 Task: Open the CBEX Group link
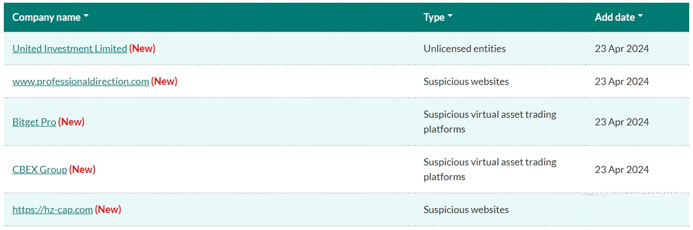tap(39, 170)
